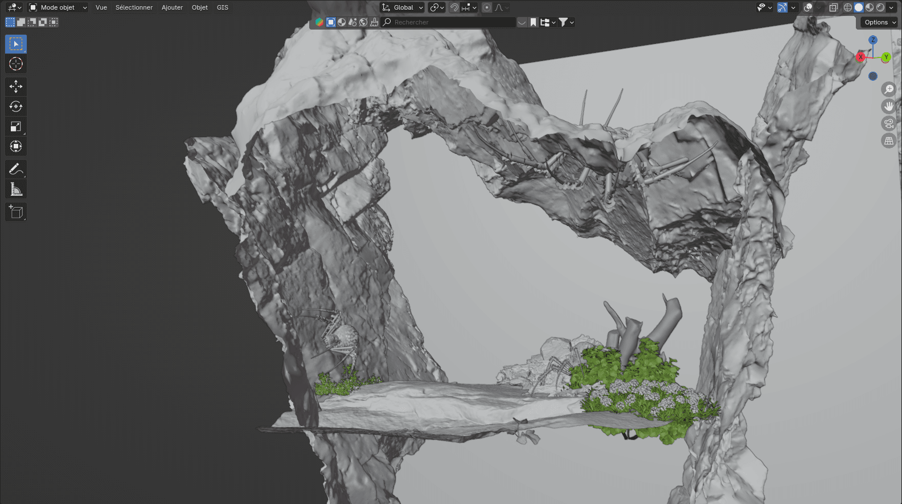
Task: Click the curved toggle button after search
Action: (x=522, y=22)
